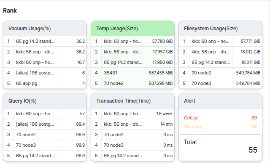Select instance 35431 in Temp Usage

(x=132, y=73)
